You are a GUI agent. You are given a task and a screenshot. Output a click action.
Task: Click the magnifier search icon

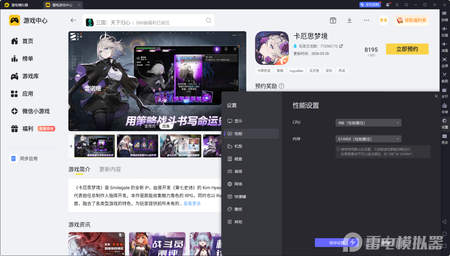pyautogui.click(x=208, y=20)
